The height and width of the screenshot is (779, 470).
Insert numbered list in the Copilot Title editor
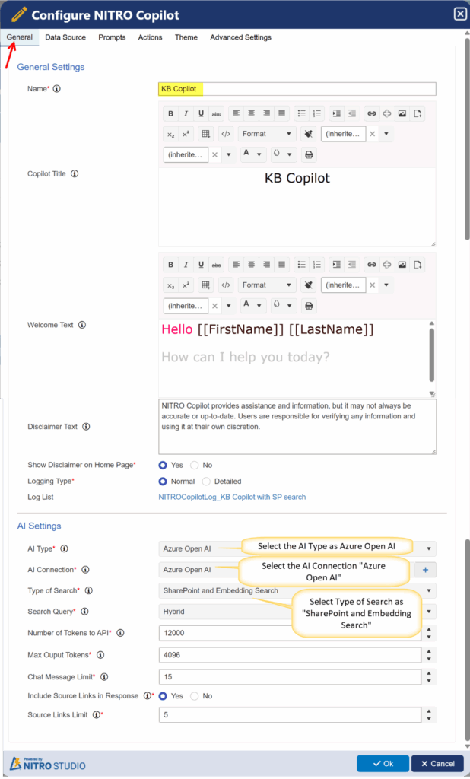tap(317, 113)
